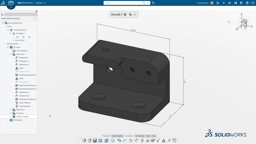Viewport: 256px width, 144px height.
Task: Toggle fullscreen with the expand arrows icon
Action: 253,3
